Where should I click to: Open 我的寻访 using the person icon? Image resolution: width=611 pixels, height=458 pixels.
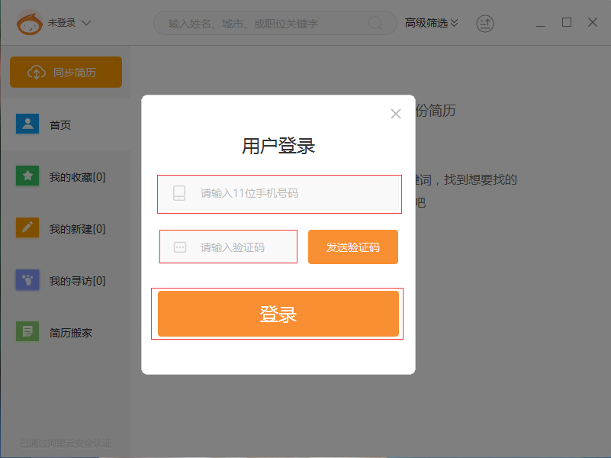click(28, 280)
